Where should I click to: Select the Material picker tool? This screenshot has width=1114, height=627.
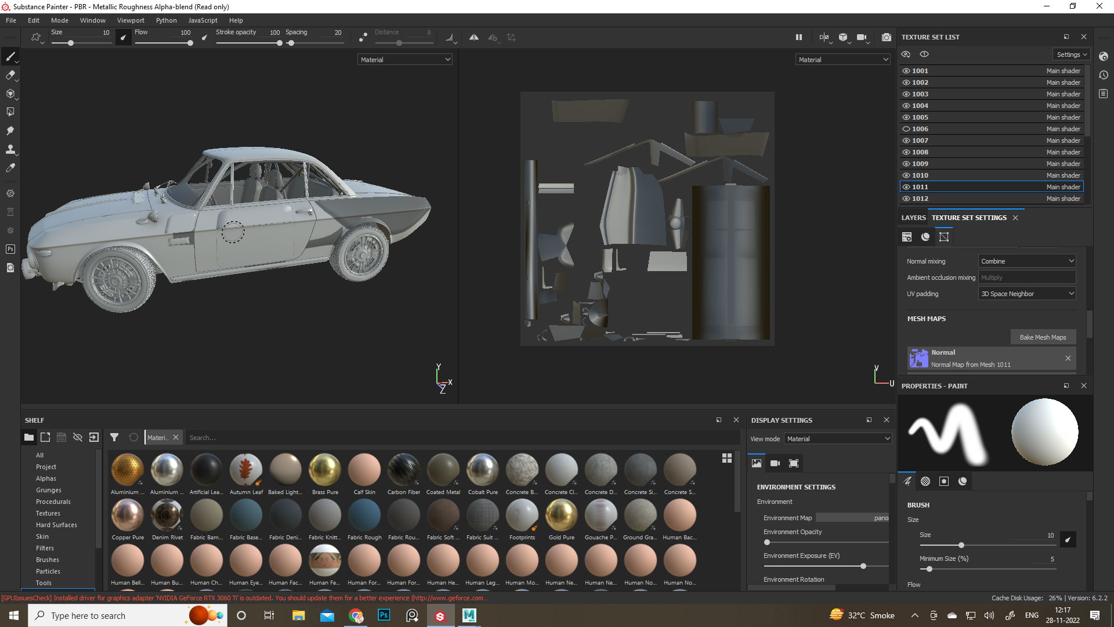click(10, 168)
